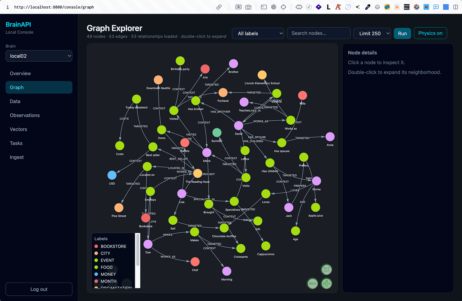Expand the local02 brain selector
Viewport: 462px width, 301px height.
(39, 56)
